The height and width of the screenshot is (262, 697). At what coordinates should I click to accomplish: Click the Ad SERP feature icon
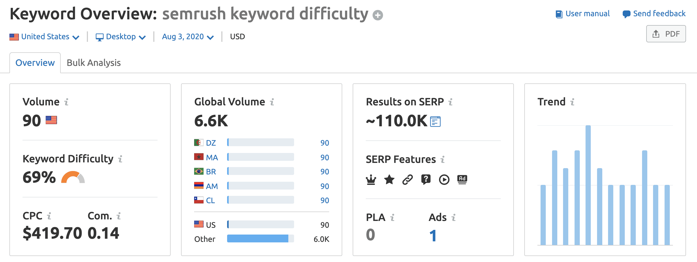(x=462, y=180)
